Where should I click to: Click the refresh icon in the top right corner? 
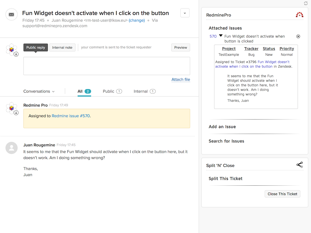306,3
